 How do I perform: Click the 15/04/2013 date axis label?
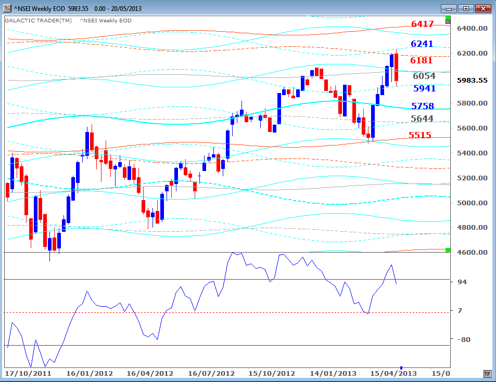pyautogui.click(x=393, y=374)
